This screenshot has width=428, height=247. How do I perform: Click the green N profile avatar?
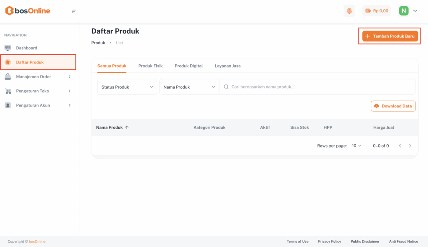tap(403, 11)
